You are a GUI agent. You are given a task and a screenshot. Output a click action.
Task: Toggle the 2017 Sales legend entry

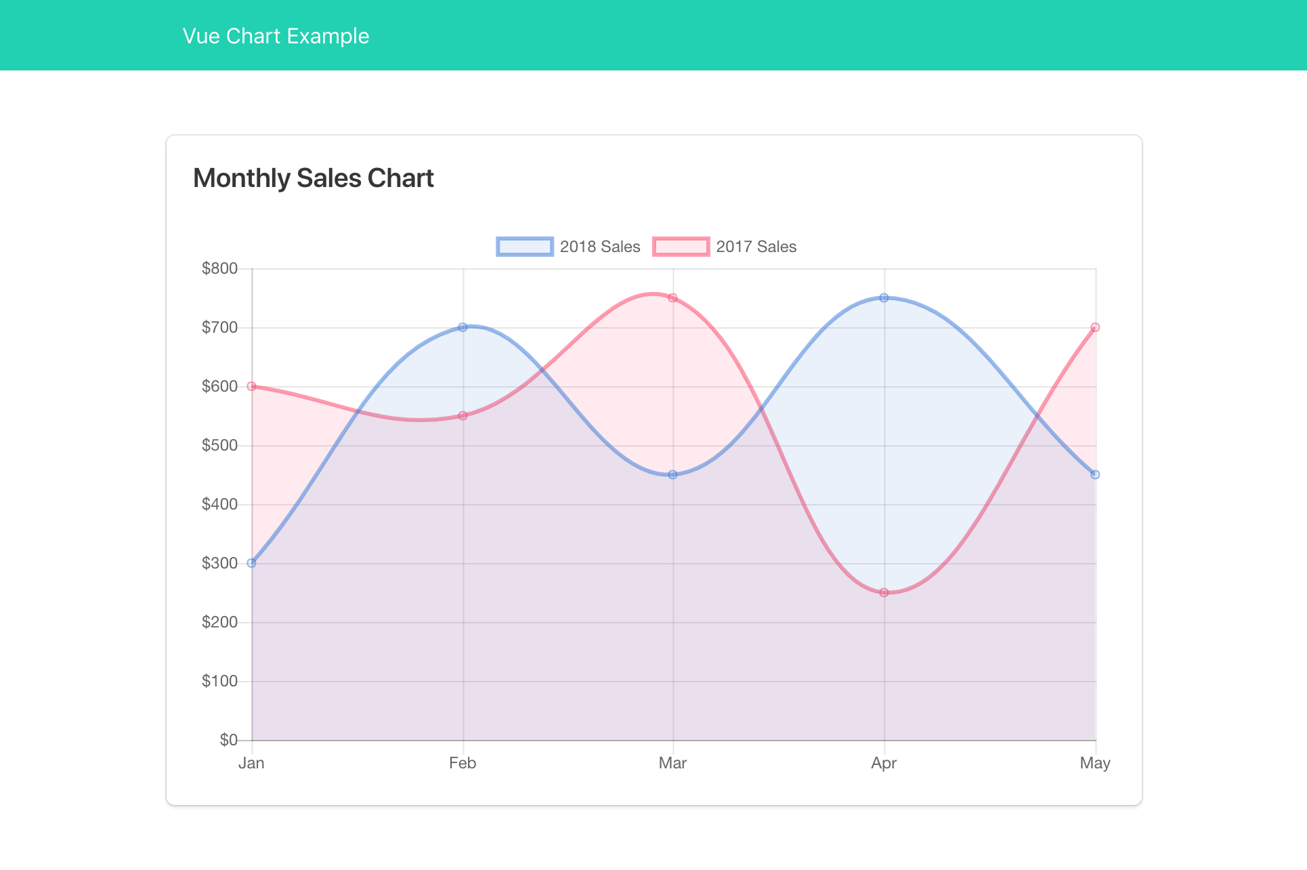(757, 247)
